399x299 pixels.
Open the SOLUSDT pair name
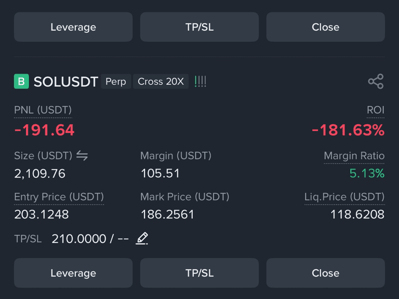pos(66,82)
